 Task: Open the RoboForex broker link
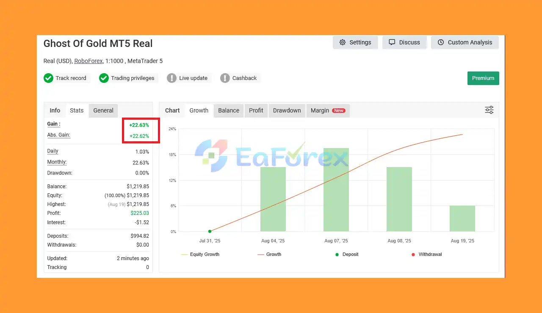tap(88, 61)
